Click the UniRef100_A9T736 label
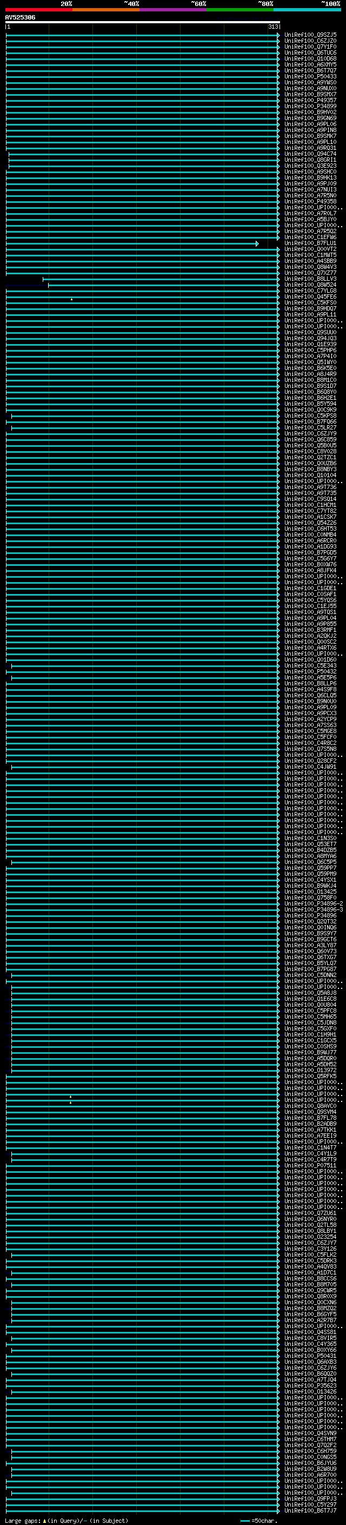346x1525 pixels. coord(310,487)
